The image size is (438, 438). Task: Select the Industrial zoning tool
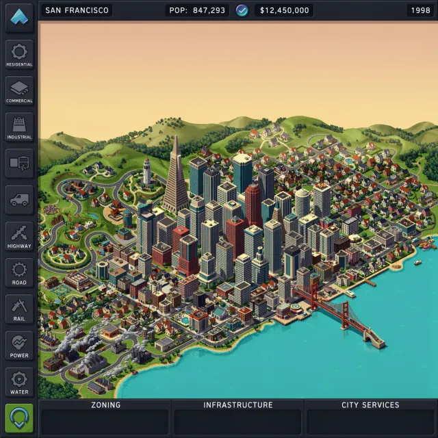click(x=19, y=127)
